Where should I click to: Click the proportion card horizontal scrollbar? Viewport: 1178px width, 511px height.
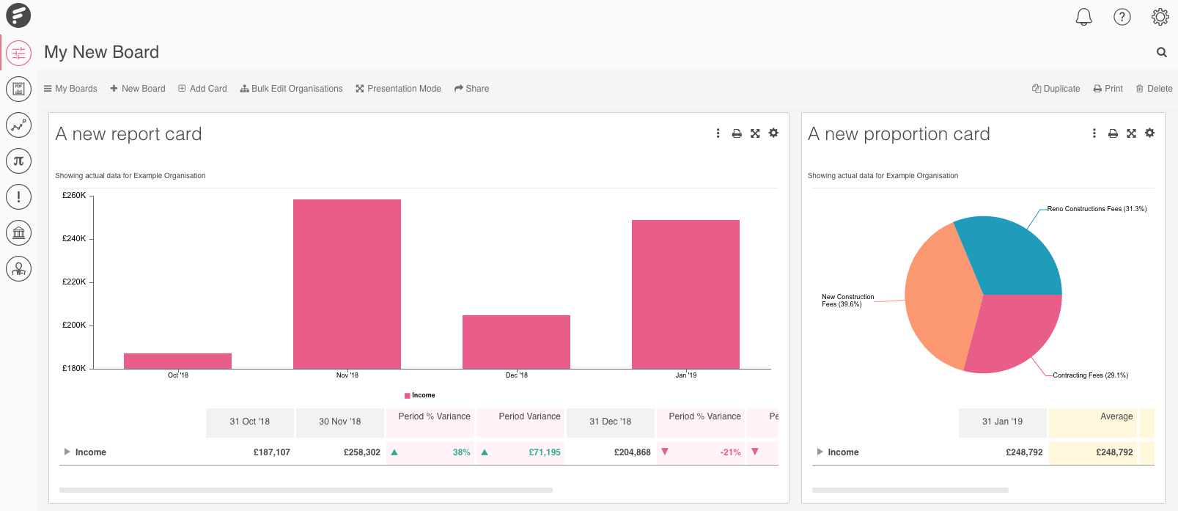910,490
